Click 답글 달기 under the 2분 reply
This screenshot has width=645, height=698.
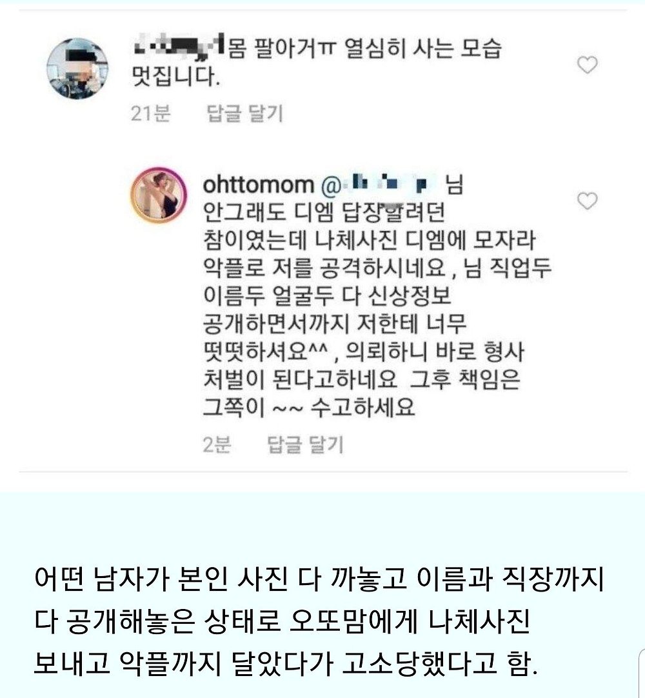(x=305, y=444)
